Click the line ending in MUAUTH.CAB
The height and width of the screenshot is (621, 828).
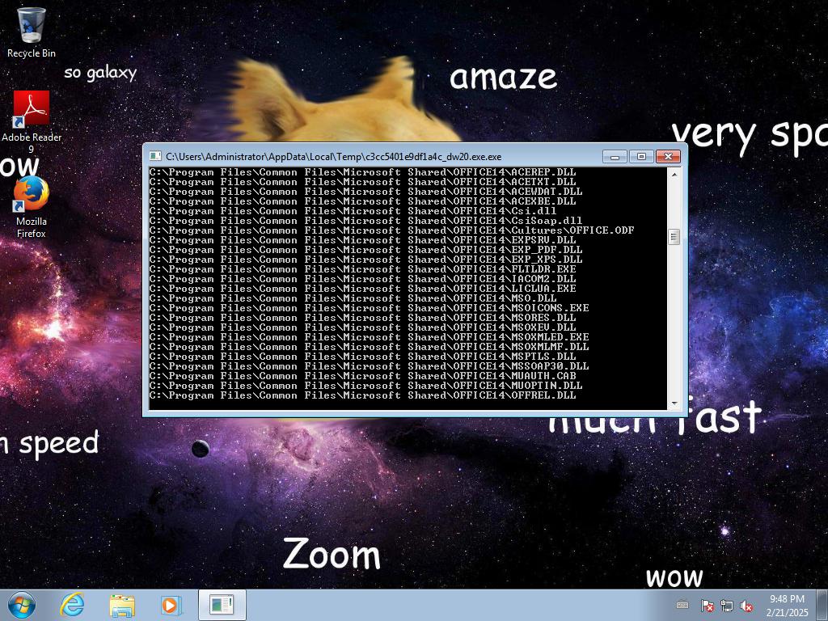(x=362, y=375)
